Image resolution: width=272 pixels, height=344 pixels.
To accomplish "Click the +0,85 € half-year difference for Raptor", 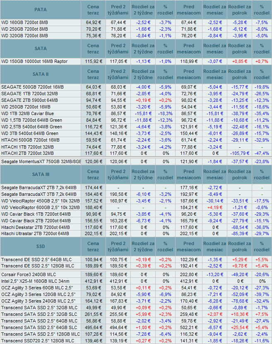I will [x=240, y=61].
